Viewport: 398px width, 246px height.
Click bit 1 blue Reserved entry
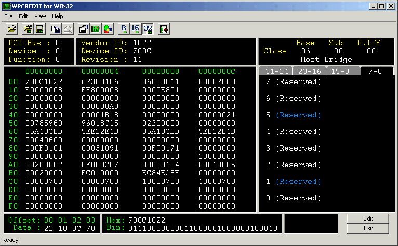(298, 182)
